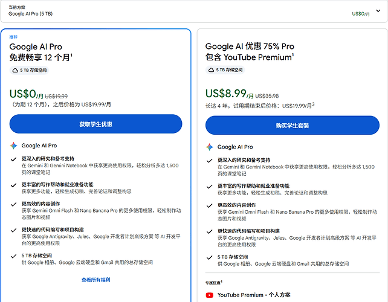Click the US$0/月 price in the top bar
The width and height of the screenshot is (388, 302).
(361, 14)
